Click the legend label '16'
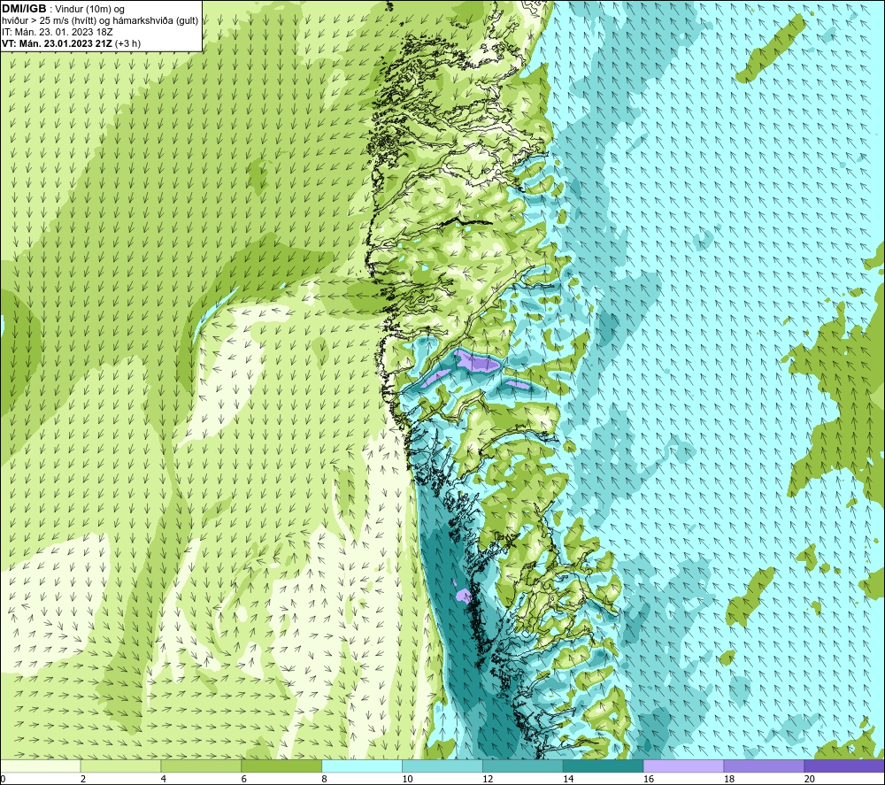The image size is (885, 785). coord(649,779)
